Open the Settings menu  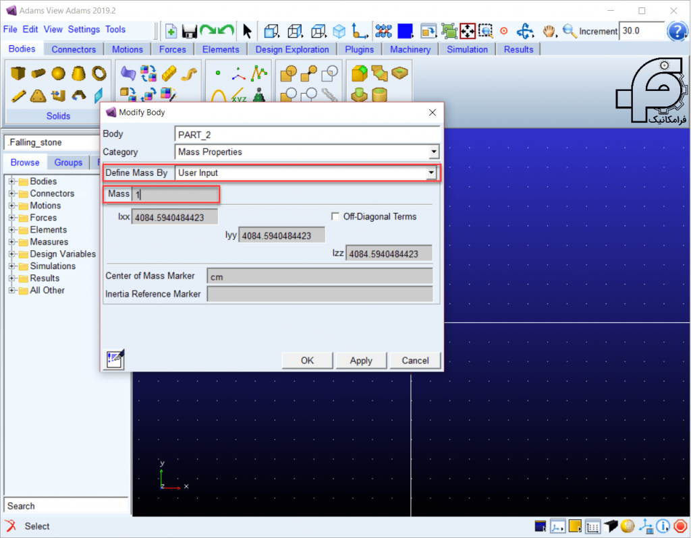tap(84, 30)
